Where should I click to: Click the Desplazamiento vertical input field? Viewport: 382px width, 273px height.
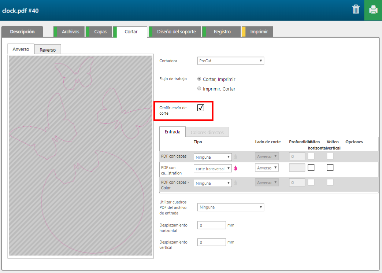[212, 242]
